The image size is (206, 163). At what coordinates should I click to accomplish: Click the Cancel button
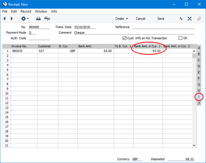pos(141,19)
